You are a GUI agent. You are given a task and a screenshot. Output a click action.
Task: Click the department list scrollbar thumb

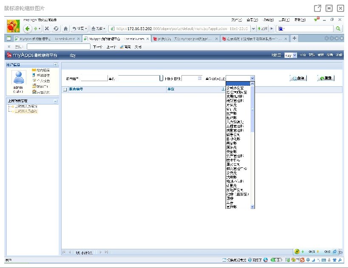tap(252, 109)
